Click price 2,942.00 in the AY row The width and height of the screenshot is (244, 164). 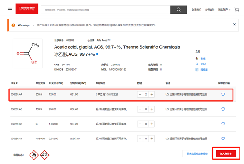pyautogui.click(x=53, y=139)
